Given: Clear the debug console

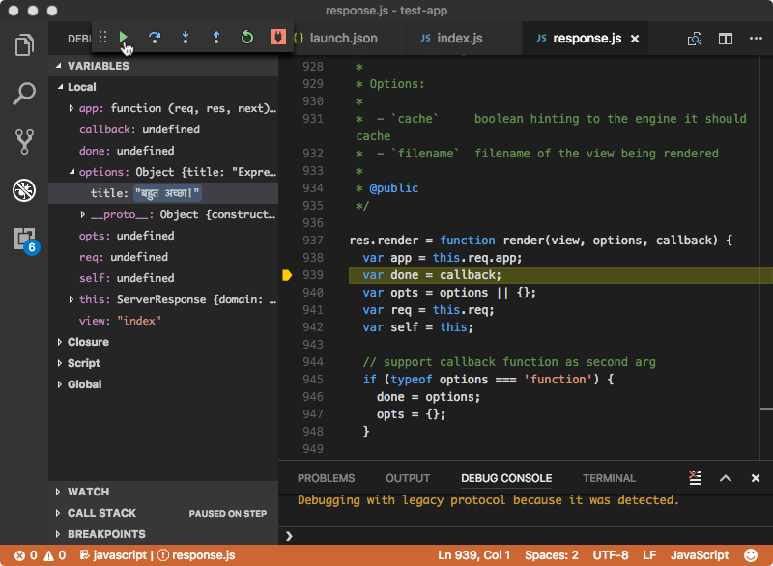Looking at the screenshot, I should (695, 478).
